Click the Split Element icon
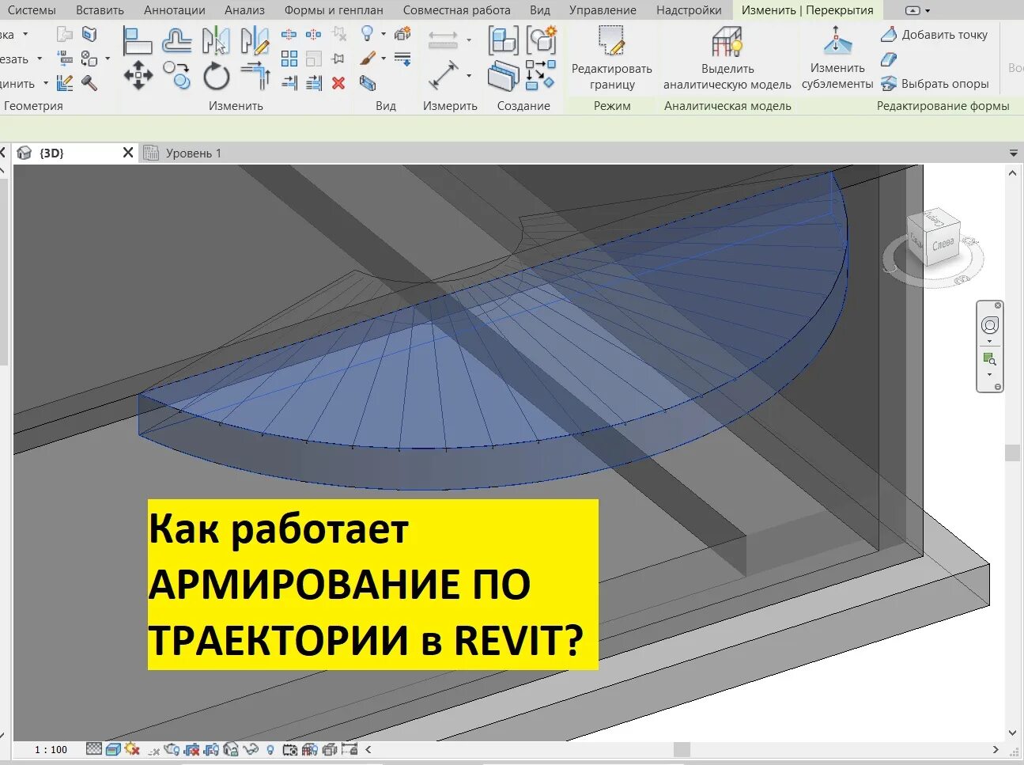This screenshot has height=765, width=1024. click(x=289, y=35)
